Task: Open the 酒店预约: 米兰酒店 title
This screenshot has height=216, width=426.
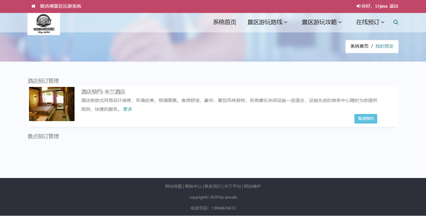Action: [x=103, y=92]
